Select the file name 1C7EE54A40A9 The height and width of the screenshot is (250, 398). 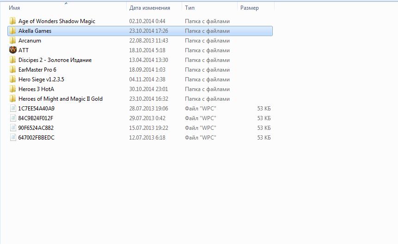(36, 109)
